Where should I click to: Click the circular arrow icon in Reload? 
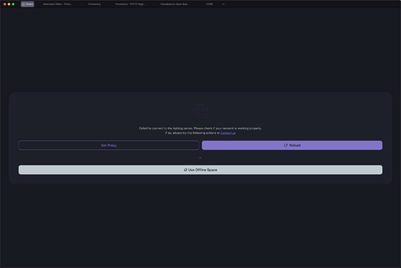pos(285,145)
